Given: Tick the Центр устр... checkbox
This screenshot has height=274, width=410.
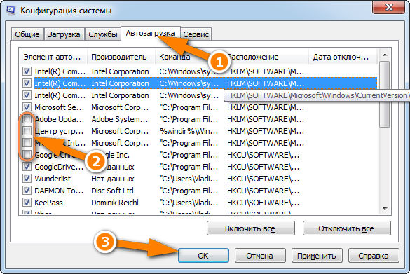Looking at the screenshot, I should click(x=27, y=131).
